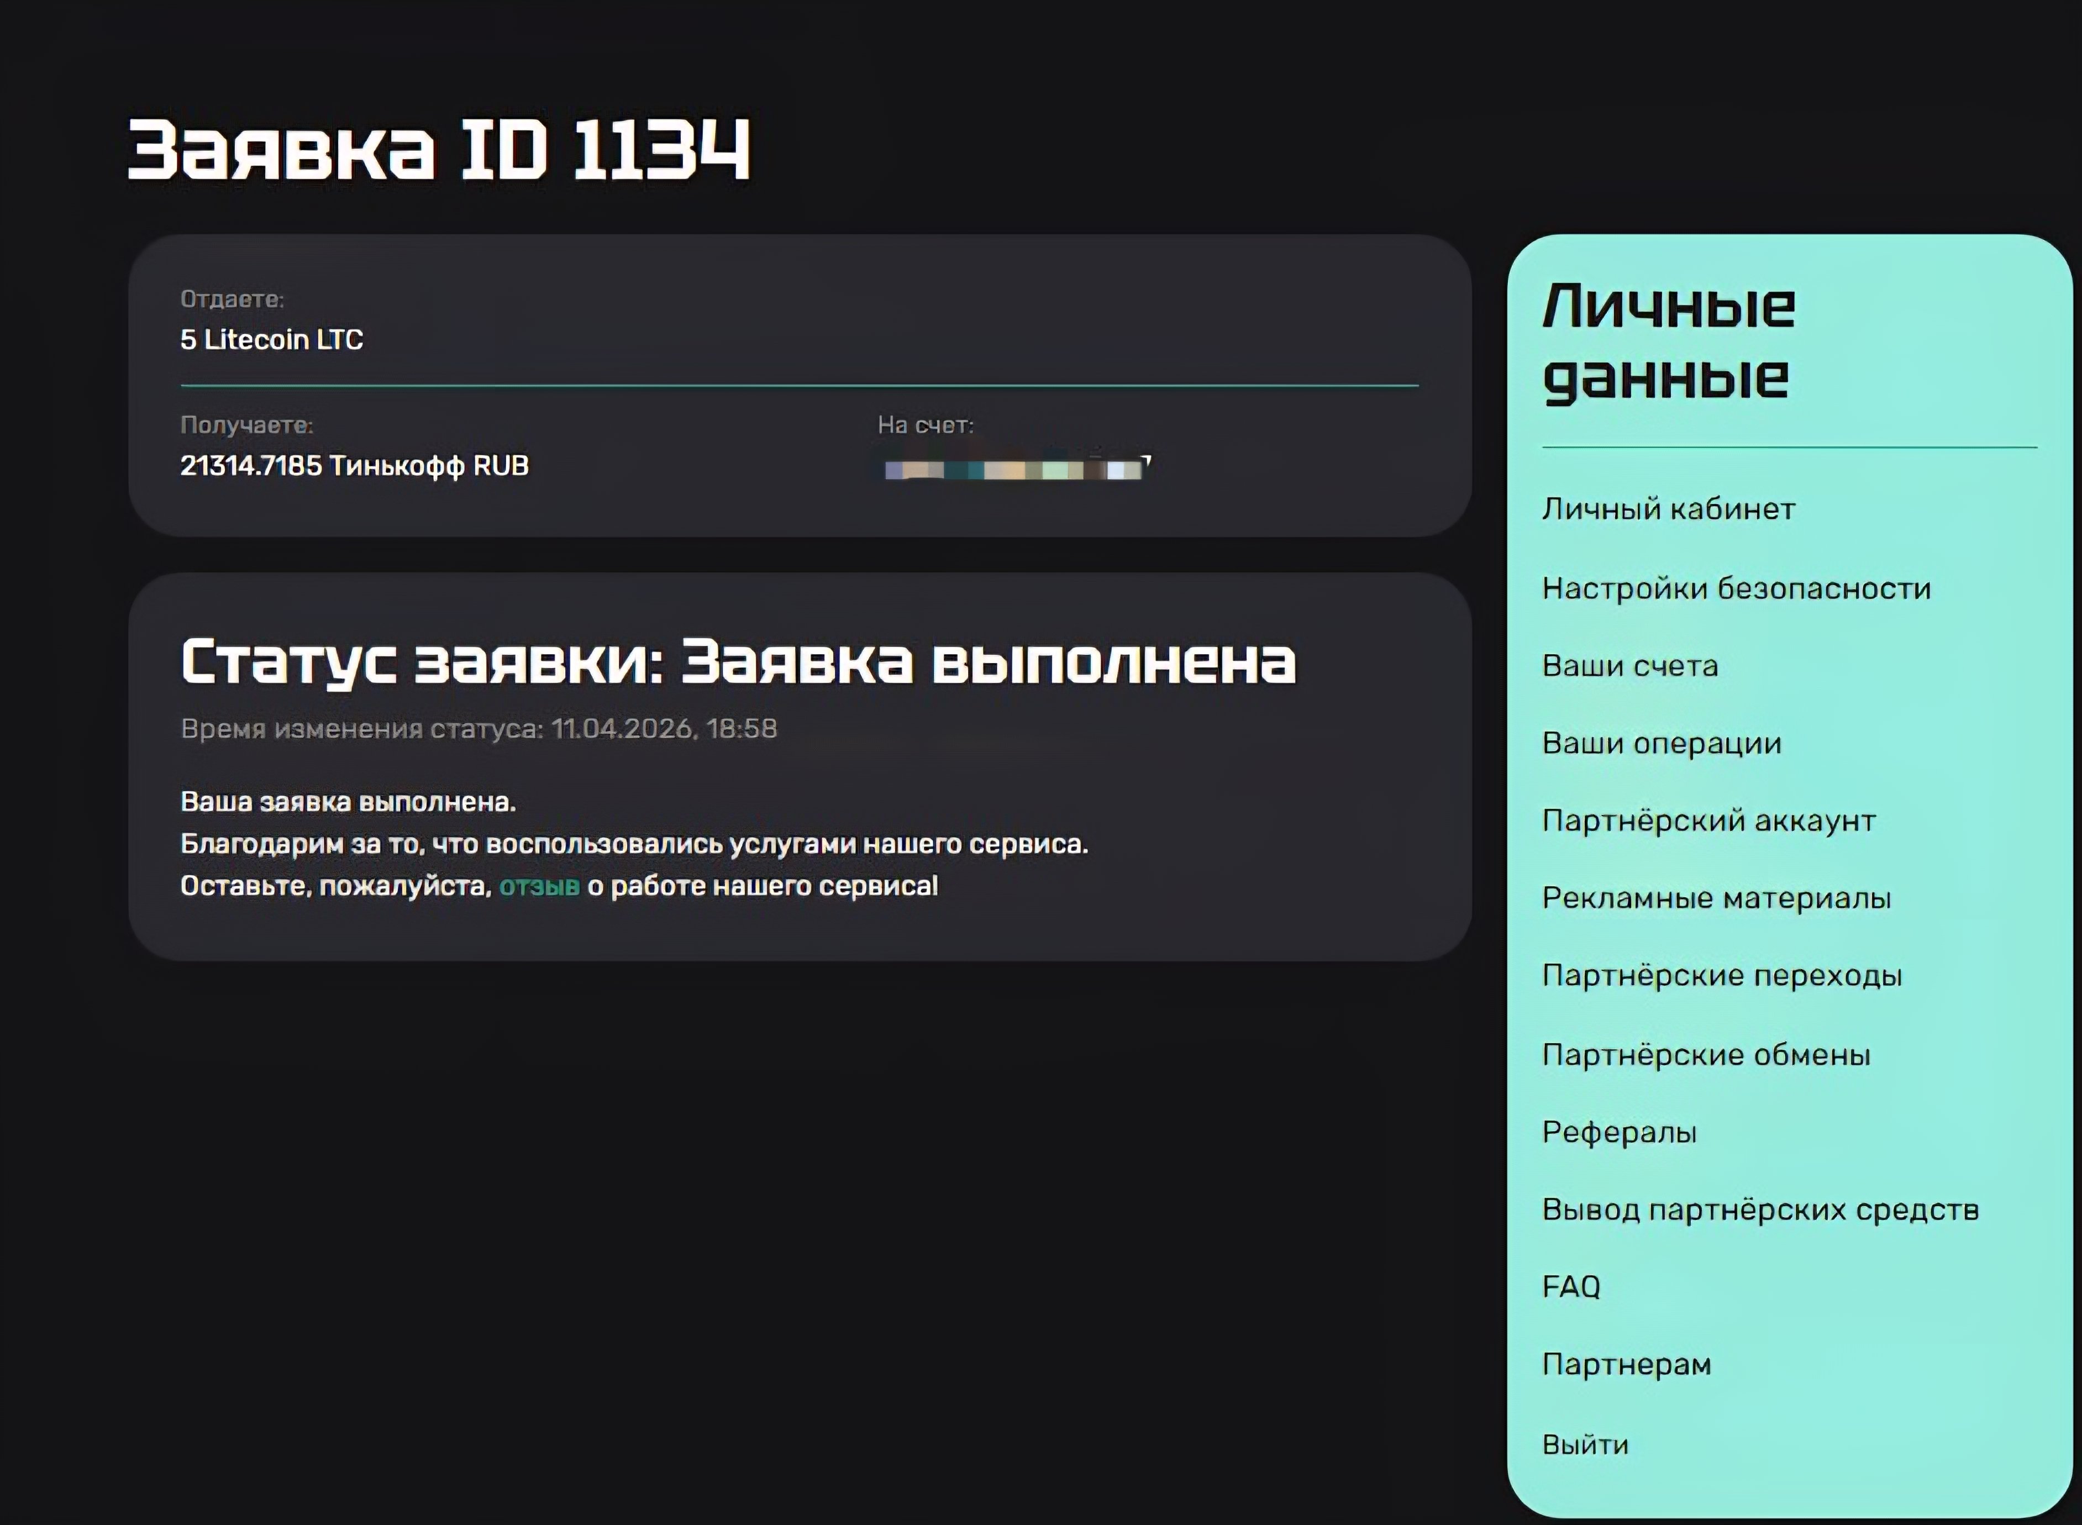This screenshot has height=1525, width=2082.
Task: Click the Получаете: label
Action: click(x=246, y=425)
